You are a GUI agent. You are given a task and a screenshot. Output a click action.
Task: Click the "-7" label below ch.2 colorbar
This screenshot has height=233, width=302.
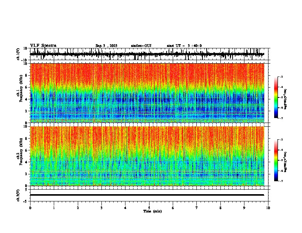coord(281,181)
